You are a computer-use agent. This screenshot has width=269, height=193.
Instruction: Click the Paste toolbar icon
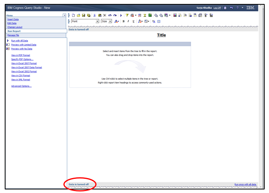coord(100,15)
